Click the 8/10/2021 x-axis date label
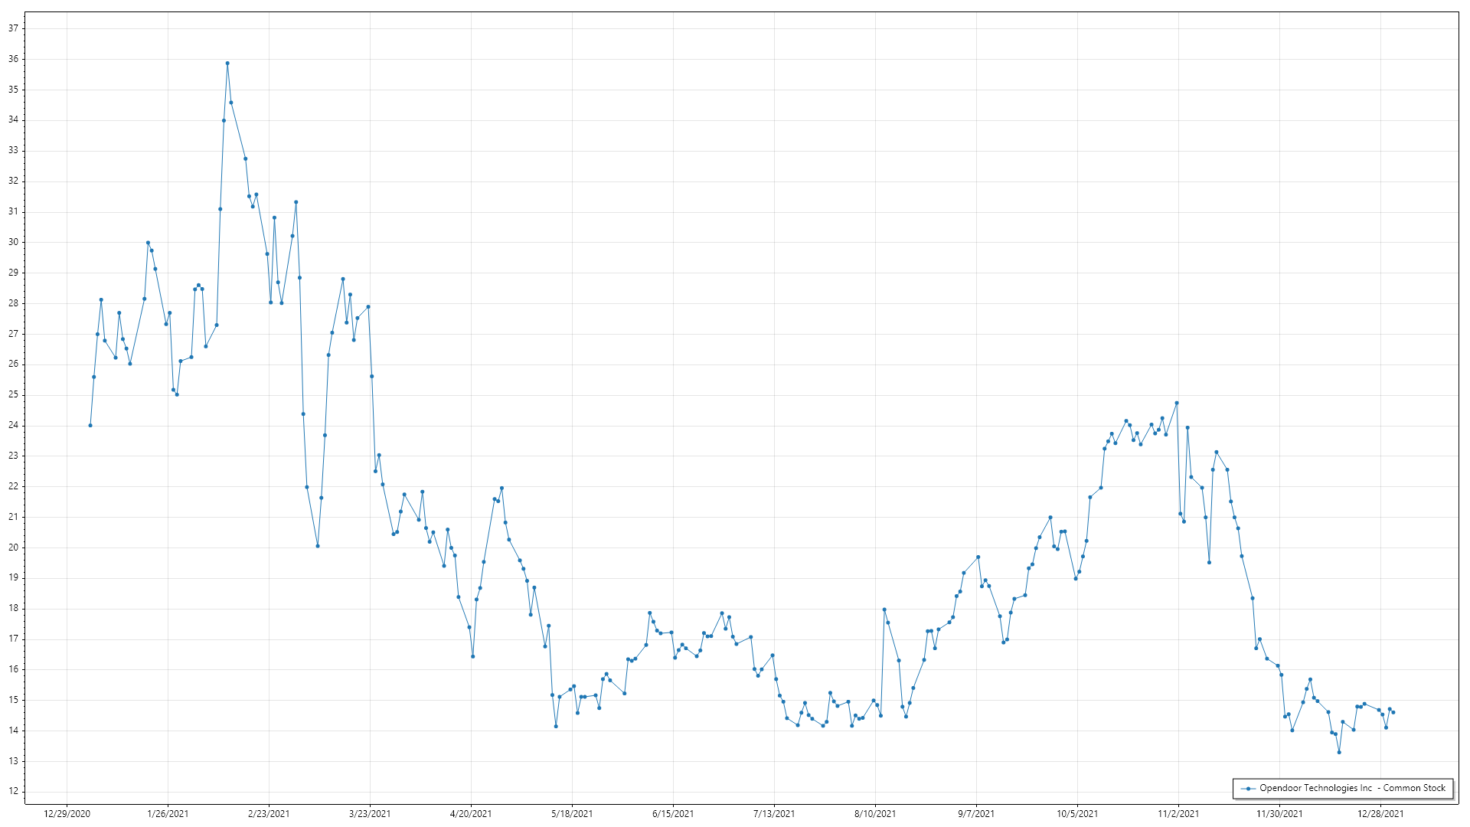 (x=875, y=814)
